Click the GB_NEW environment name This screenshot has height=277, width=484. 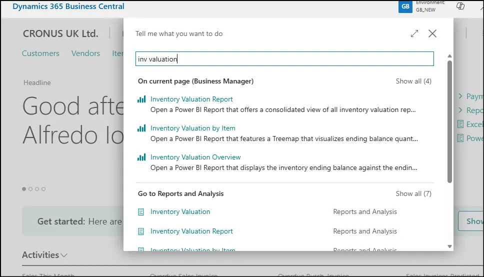(425, 9)
